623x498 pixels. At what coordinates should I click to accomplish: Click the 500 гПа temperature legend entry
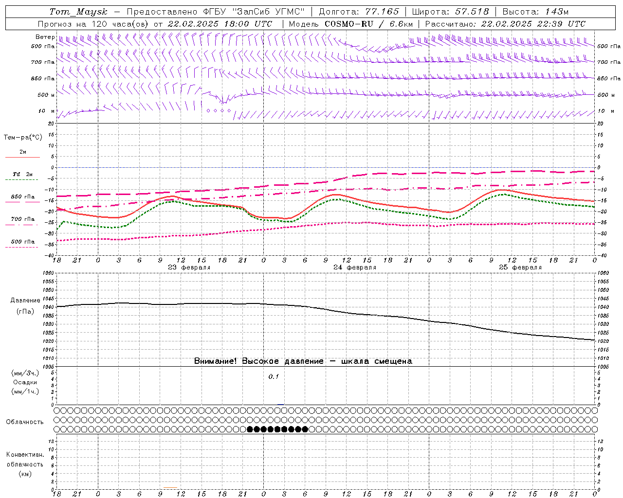pos(22,244)
